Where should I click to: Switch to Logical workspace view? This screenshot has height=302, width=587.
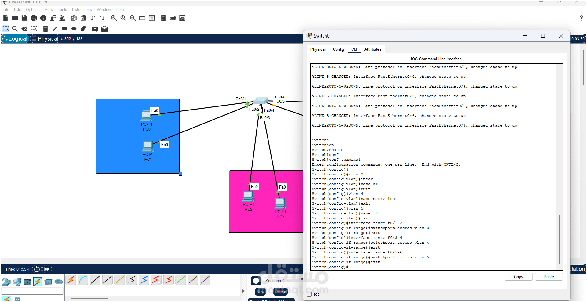click(15, 39)
